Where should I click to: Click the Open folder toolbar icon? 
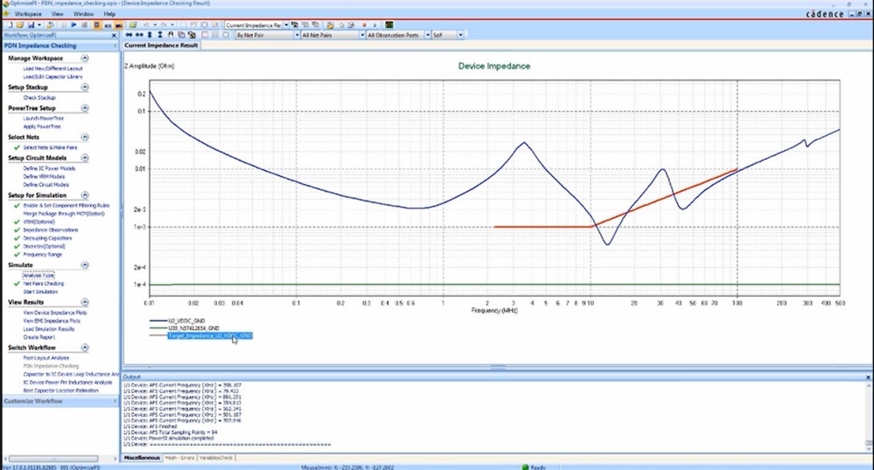[20, 25]
